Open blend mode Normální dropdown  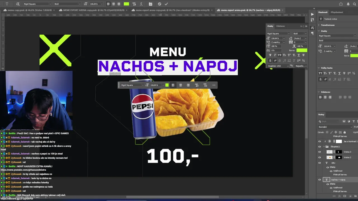[x=335, y=127]
